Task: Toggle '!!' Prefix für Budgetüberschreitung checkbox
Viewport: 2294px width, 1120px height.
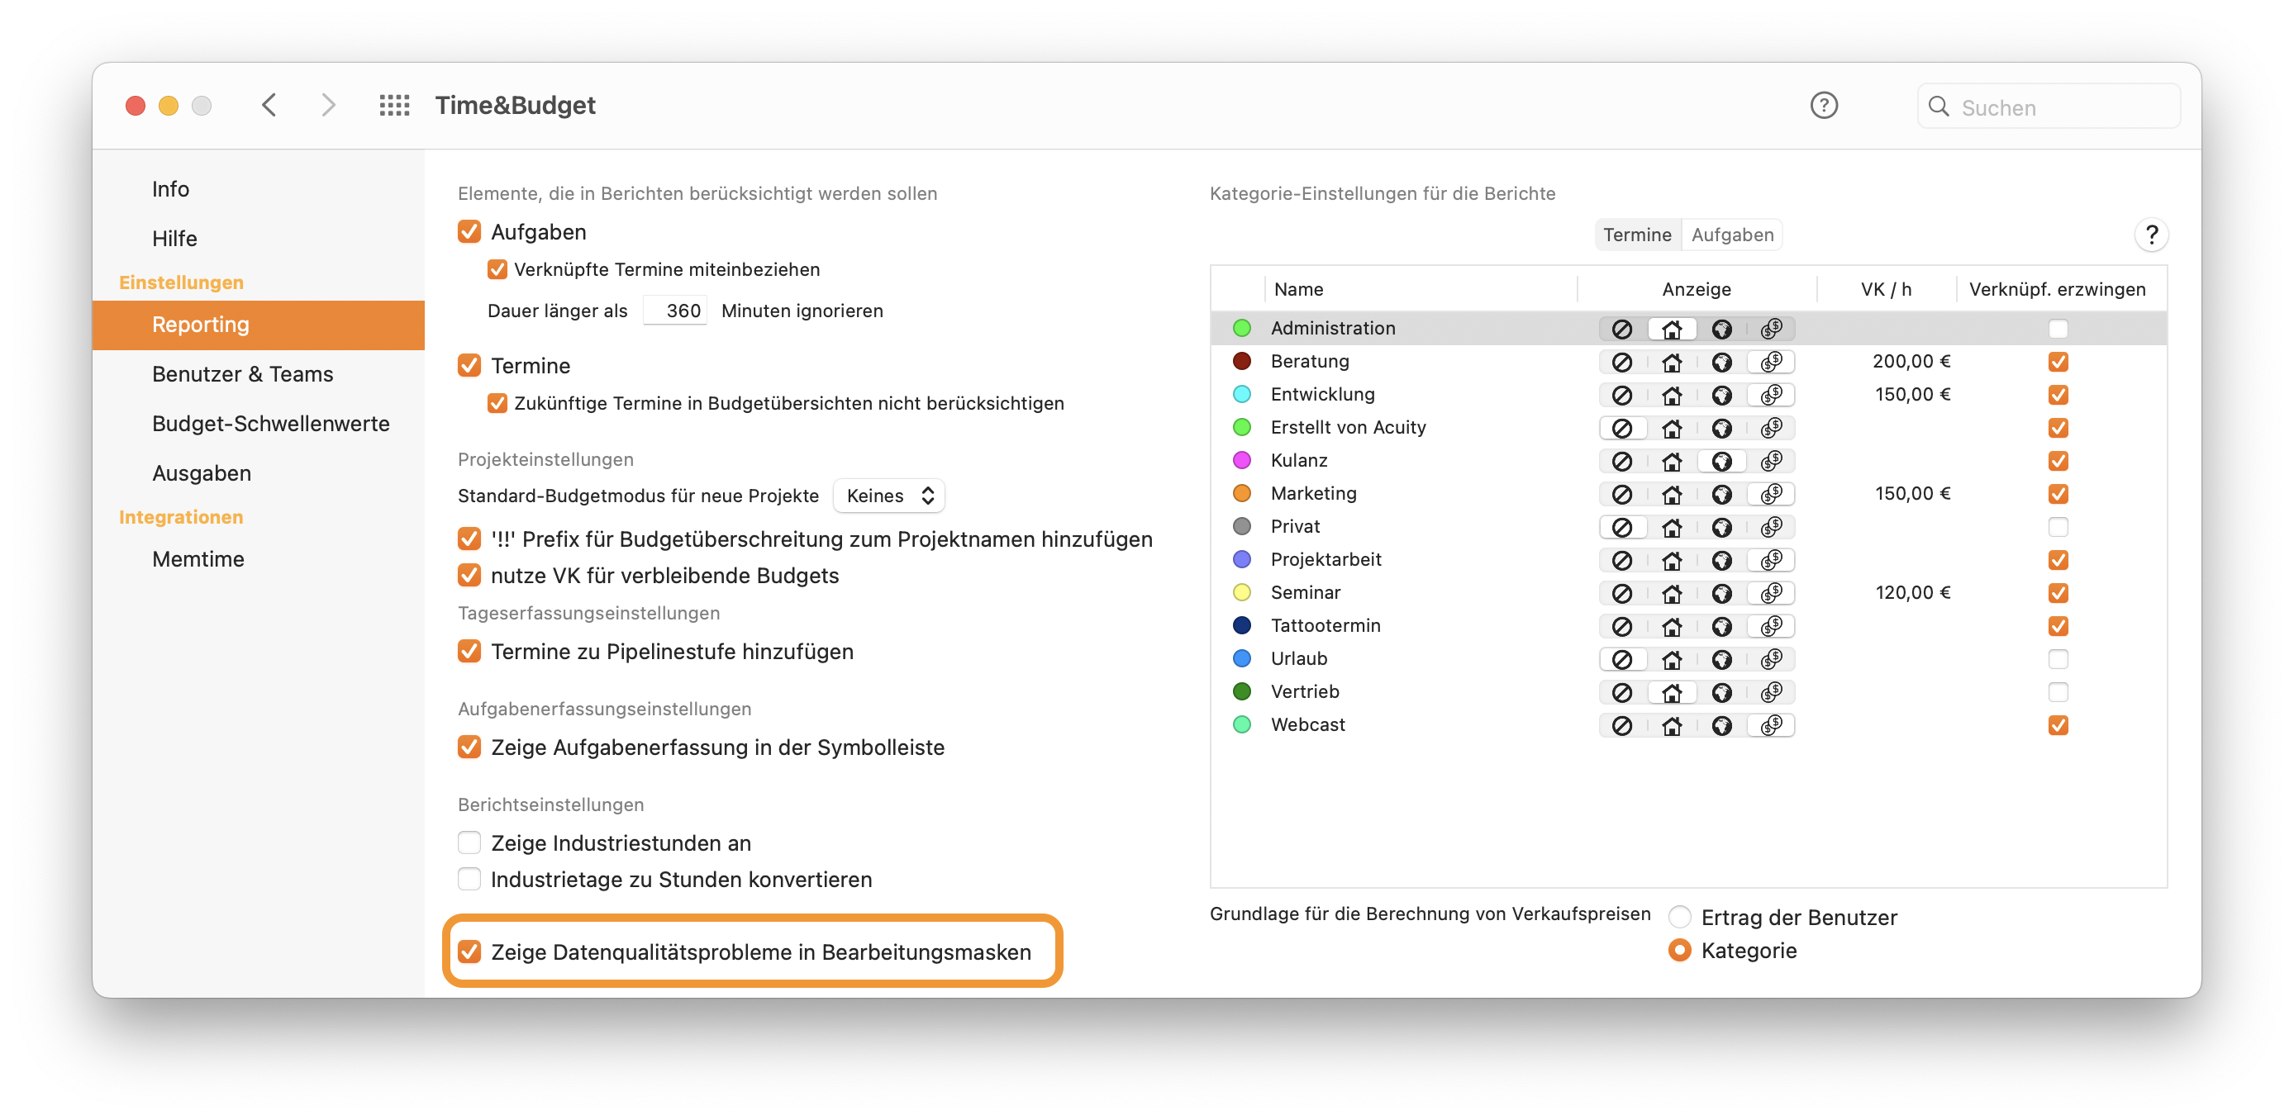Action: (x=469, y=539)
